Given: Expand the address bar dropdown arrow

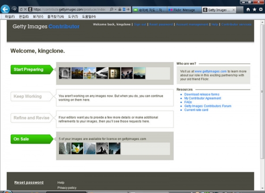Looking at the screenshot, I should (115, 9).
